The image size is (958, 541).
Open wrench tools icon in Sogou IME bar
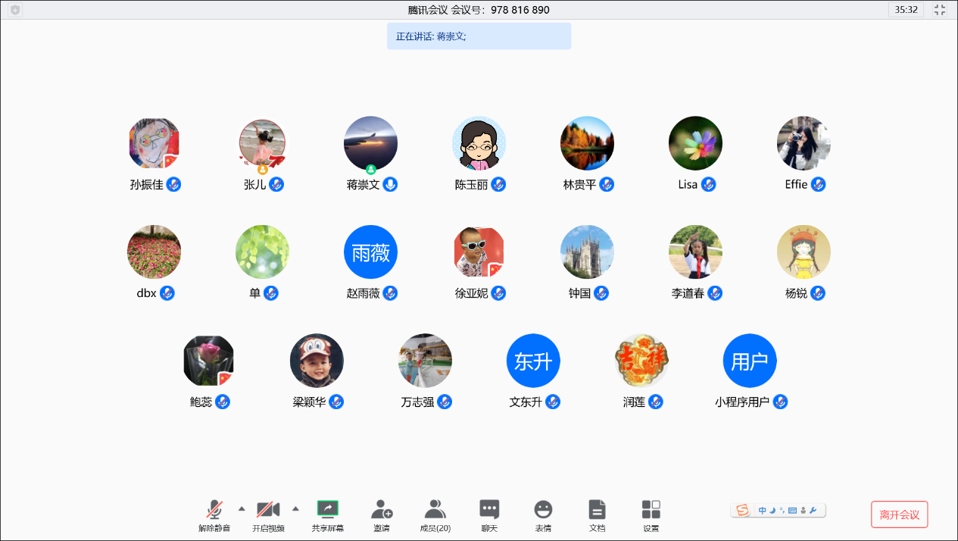pos(813,511)
